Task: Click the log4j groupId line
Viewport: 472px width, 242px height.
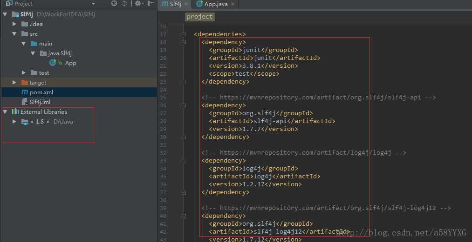Action: pos(253,169)
